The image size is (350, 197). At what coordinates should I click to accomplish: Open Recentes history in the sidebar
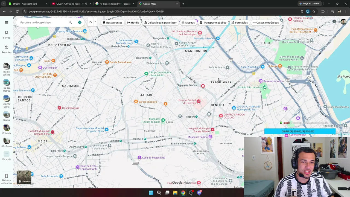(7, 49)
